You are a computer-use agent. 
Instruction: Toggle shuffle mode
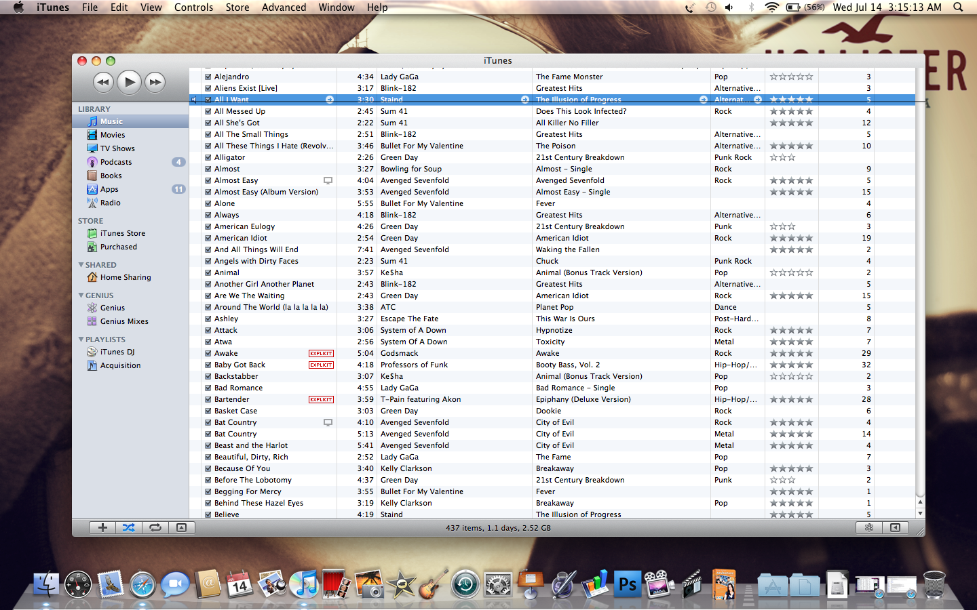(x=129, y=527)
